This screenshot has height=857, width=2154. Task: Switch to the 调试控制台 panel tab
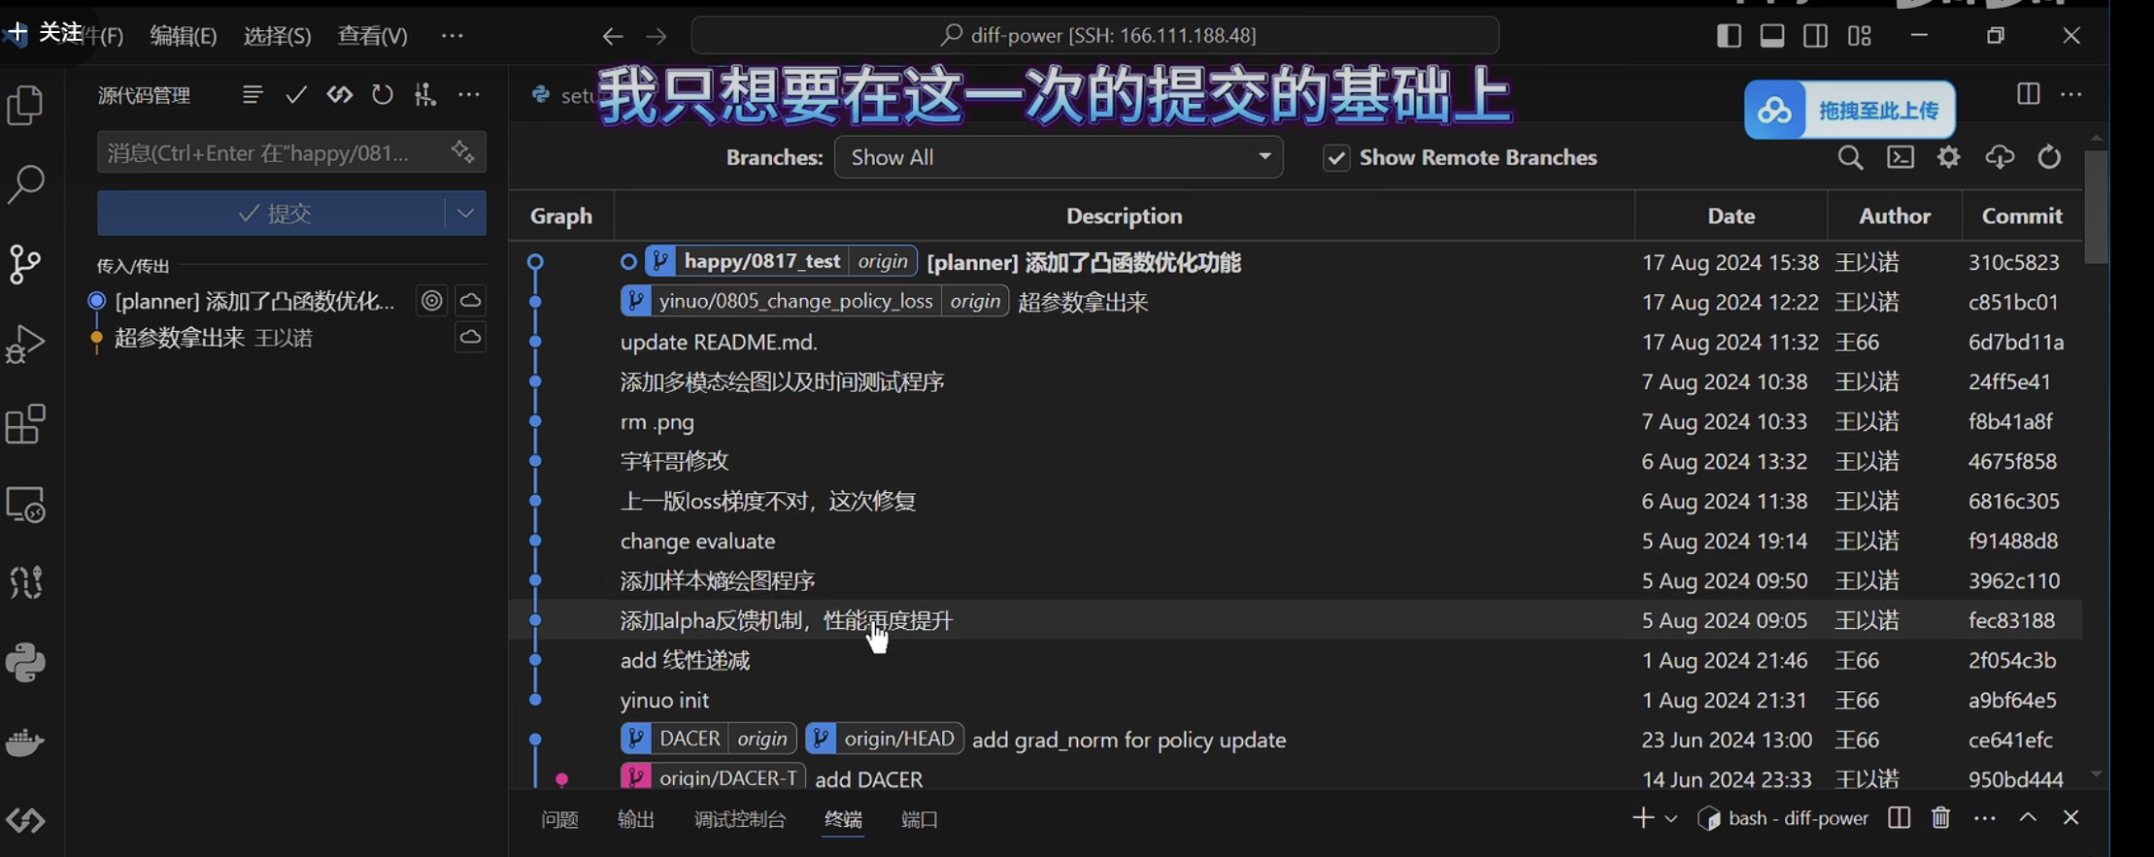pos(740,820)
